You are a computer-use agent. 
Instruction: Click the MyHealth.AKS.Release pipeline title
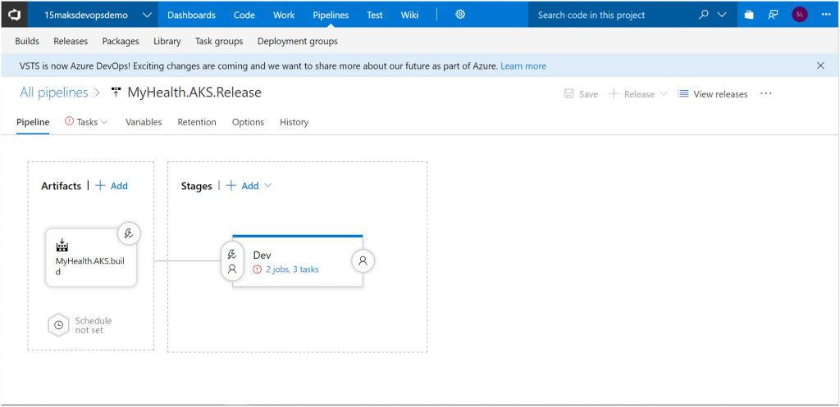coord(194,93)
